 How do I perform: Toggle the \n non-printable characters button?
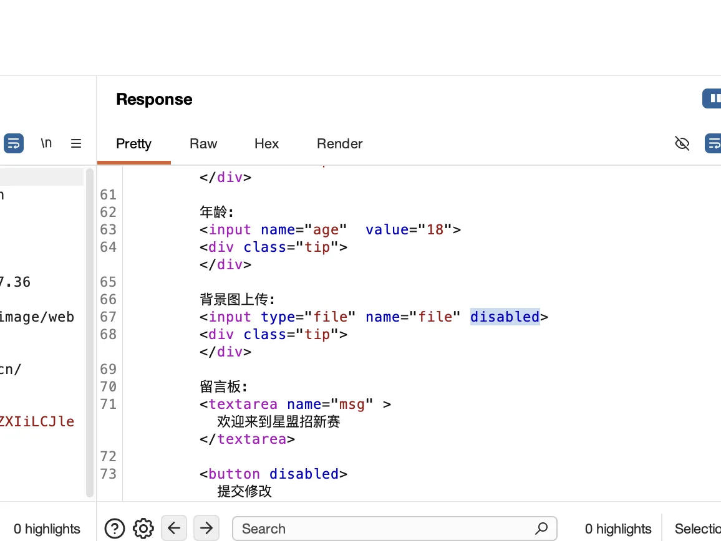[46, 143]
